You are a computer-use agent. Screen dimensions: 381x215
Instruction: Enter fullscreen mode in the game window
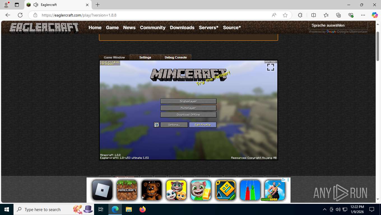tap(270, 67)
